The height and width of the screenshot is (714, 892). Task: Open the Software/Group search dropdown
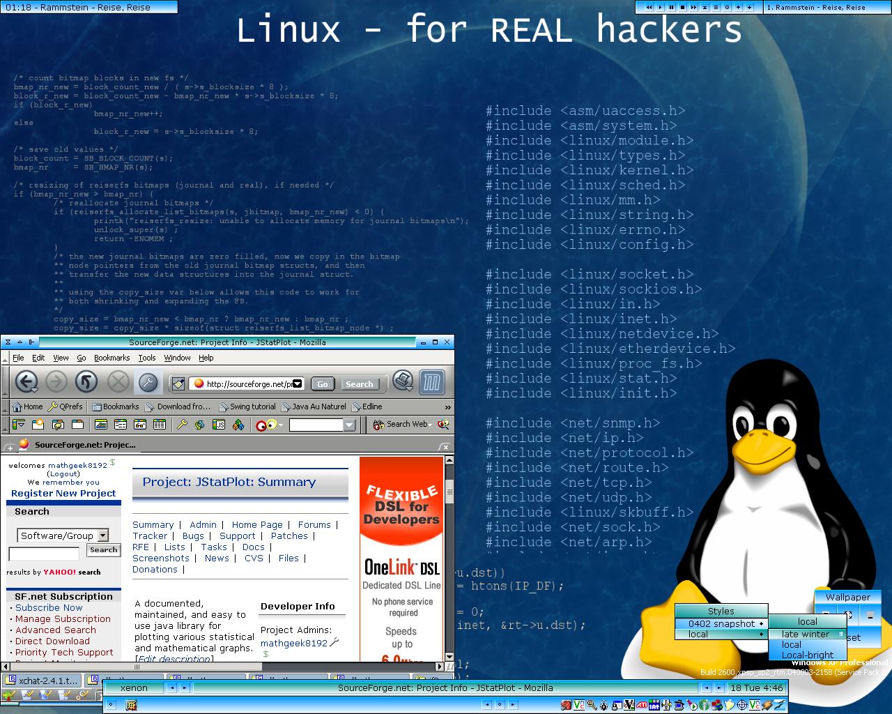[x=102, y=535]
